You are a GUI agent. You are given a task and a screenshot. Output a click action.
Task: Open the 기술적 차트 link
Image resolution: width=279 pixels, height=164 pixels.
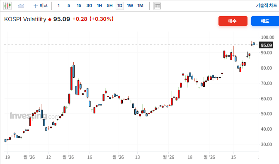click(x=267, y=5)
